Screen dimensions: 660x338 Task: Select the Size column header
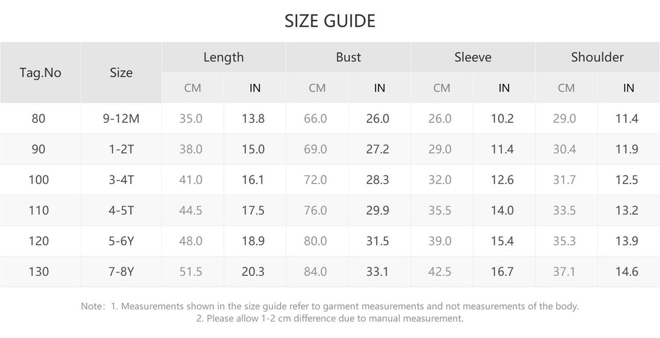coord(121,73)
